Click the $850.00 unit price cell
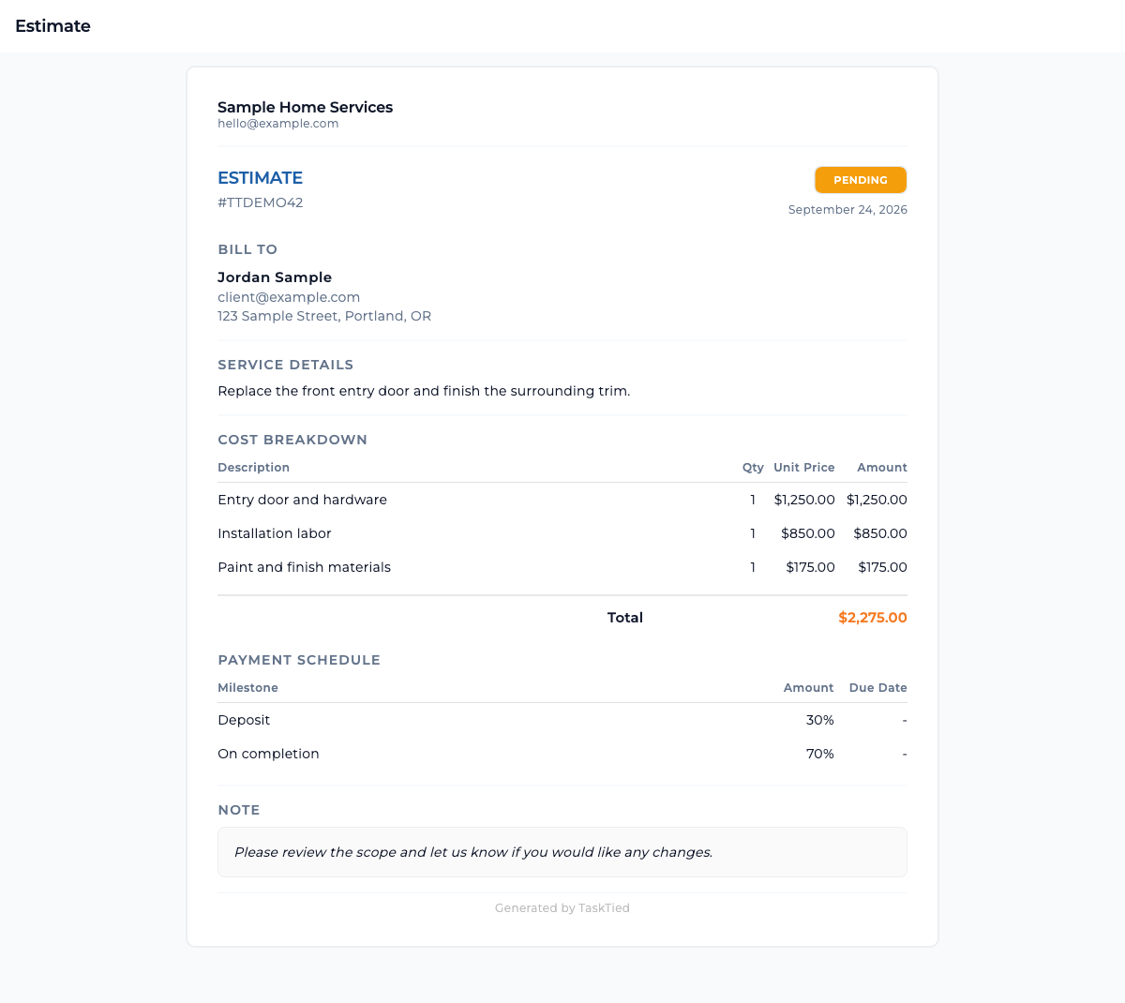Screen dimensions: 1125x1003 (x=808, y=533)
